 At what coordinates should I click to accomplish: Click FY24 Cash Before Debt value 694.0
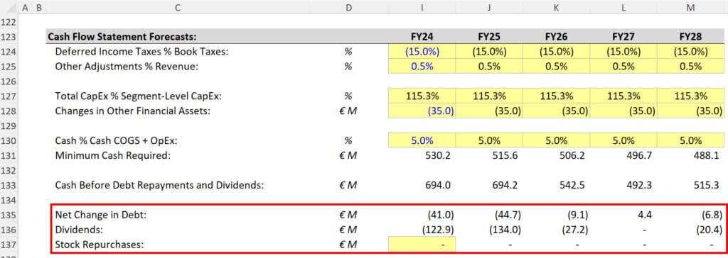point(438,185)
